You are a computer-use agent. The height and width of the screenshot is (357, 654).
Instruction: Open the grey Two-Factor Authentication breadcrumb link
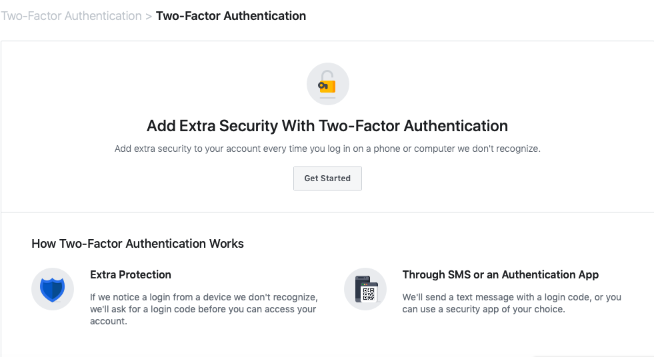click(71, 16)
